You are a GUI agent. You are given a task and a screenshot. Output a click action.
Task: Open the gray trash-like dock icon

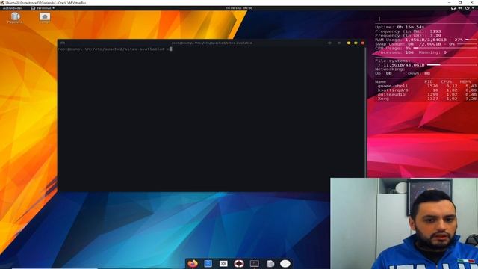(x=270, y=263)
